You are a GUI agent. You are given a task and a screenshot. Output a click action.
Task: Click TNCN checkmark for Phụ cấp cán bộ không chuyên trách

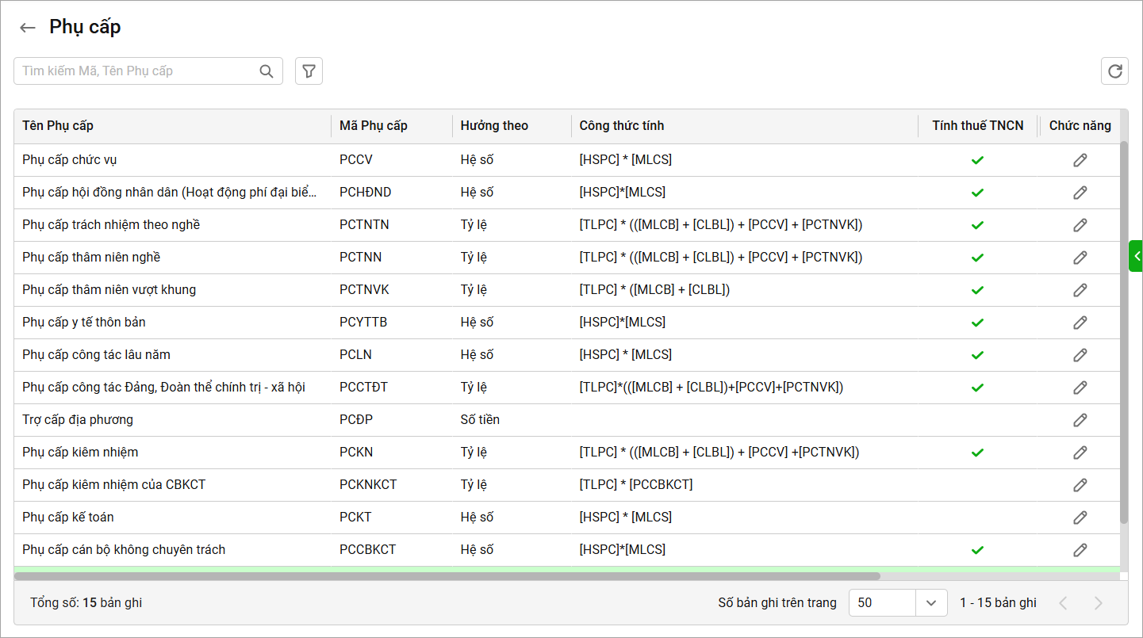click(x=977, y=550)
